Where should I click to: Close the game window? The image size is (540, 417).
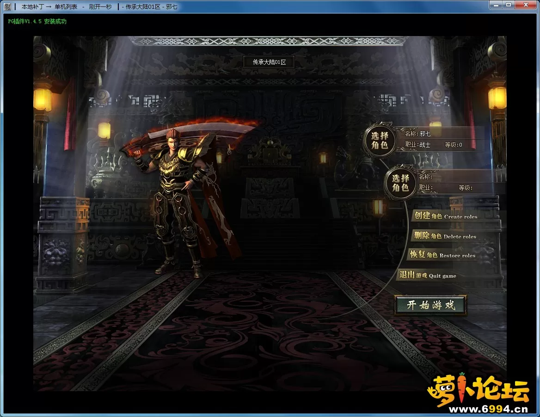[526, 5]
